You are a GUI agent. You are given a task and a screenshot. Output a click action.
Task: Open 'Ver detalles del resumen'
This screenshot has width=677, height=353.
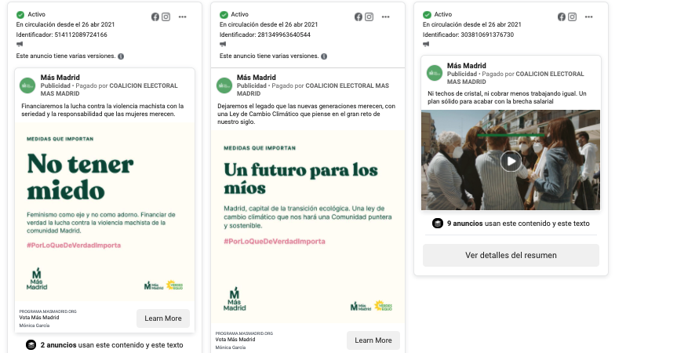pos(511,255)
